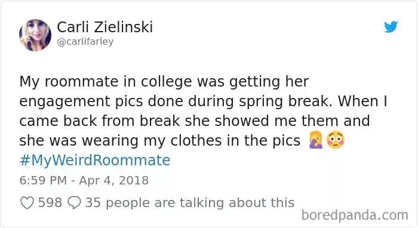Click the boredpanda.com watermark
This screenshot has height=228, width=418.
[x=355, y=215]
